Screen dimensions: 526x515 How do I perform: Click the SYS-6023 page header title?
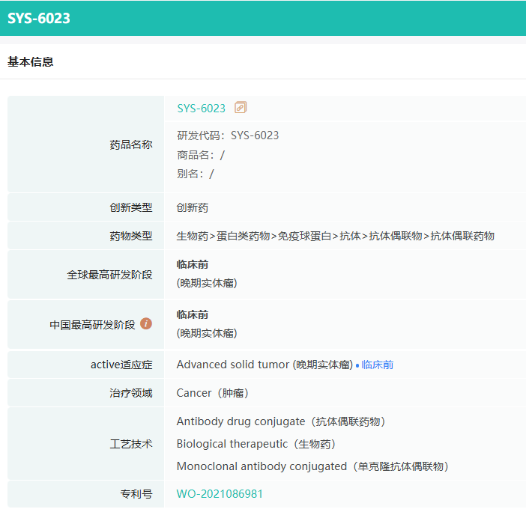pos(38,18)
